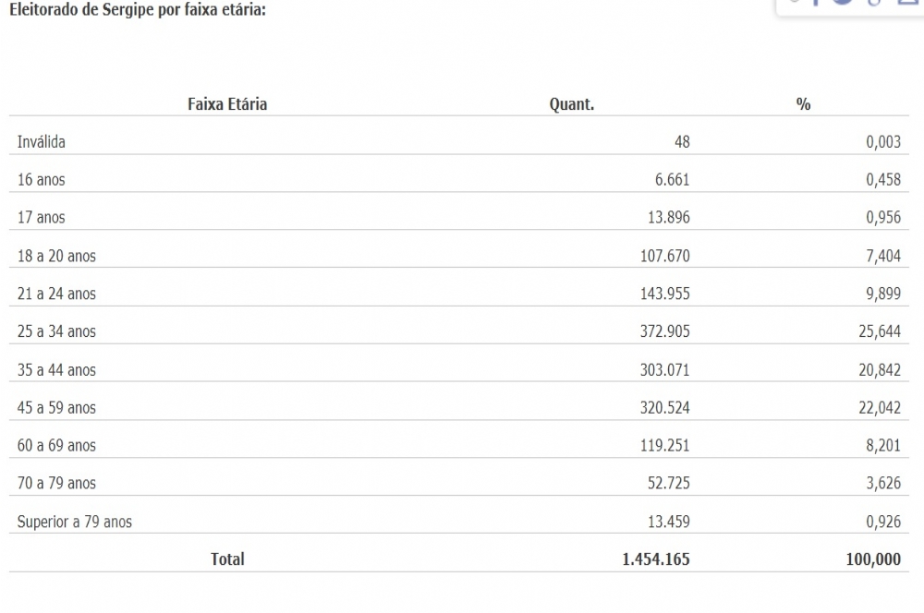Click the 'Faixa Etária' column header
Image resolution: width=924 pixels, height=613 pixels.
tap(227, 104)
